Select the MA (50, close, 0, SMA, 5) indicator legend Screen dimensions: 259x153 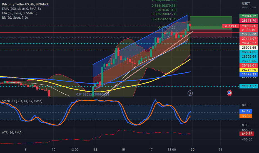[19, 13]
